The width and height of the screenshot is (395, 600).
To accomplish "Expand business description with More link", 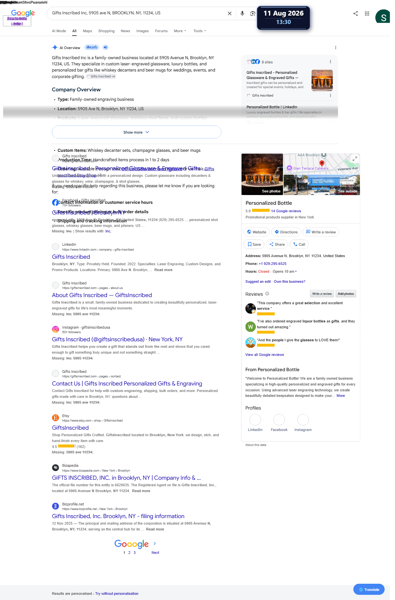I will pos(341,396).
